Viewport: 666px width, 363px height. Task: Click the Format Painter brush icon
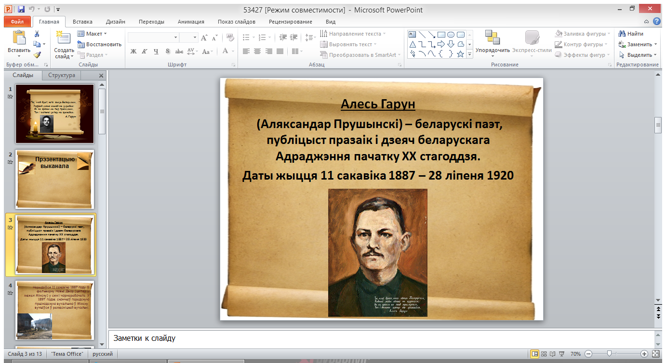[x=37, y=55]
